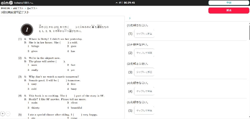Tap answer field for question (5)
The width and height of the screenshot is (250, 119).
point(144,111)
